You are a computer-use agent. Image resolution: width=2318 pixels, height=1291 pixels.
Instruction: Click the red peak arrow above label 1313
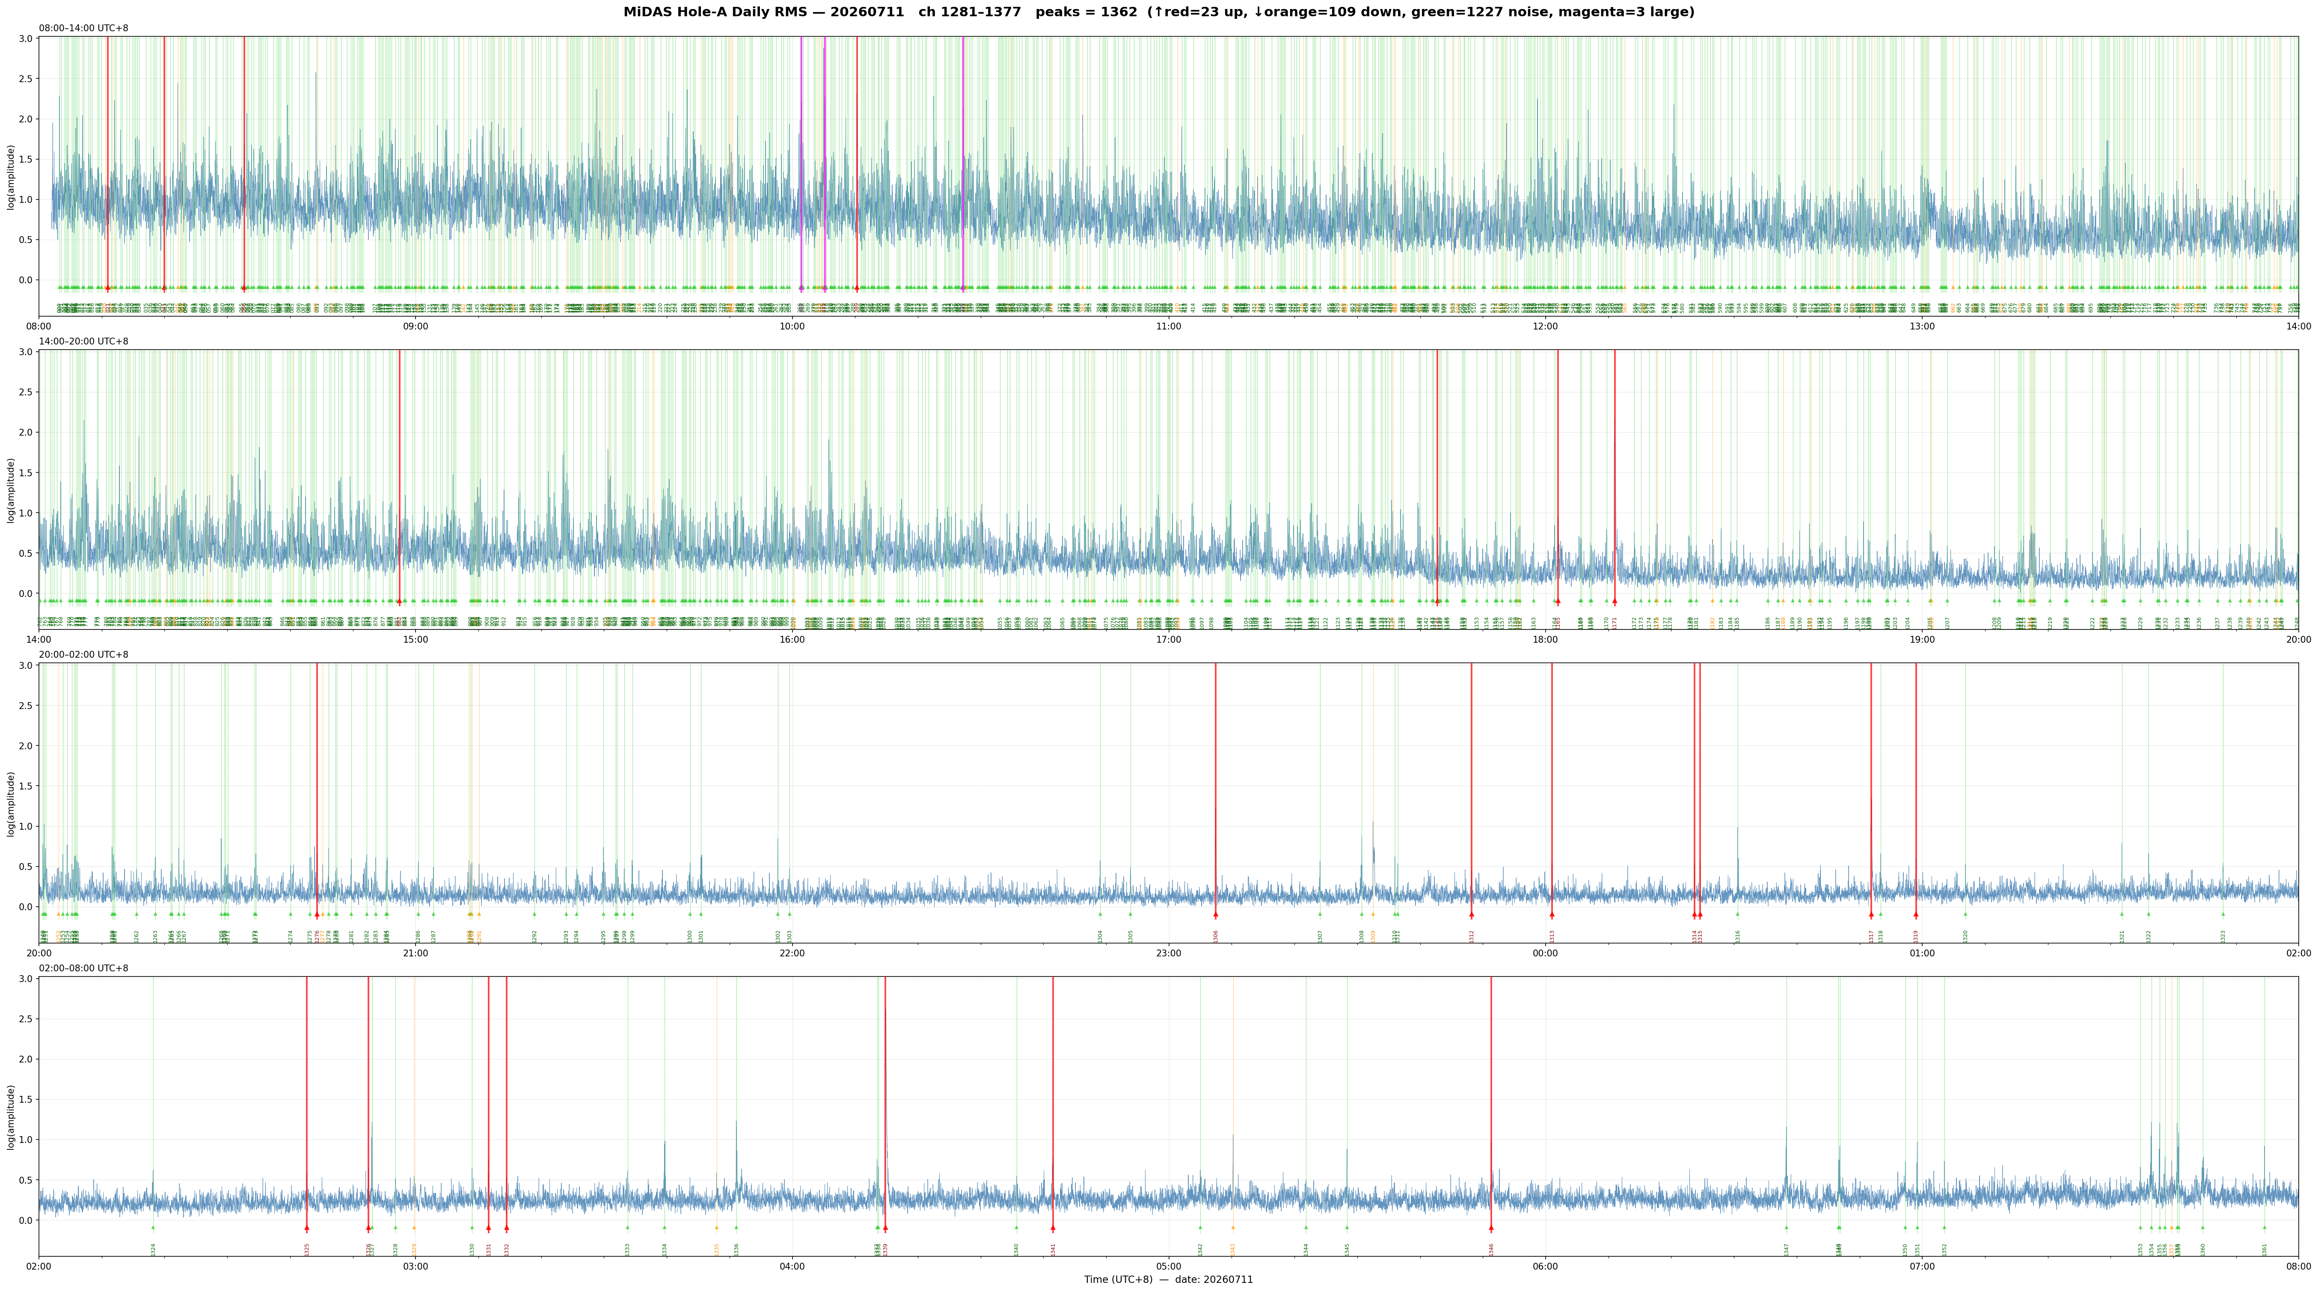(x=1551, y=914)
